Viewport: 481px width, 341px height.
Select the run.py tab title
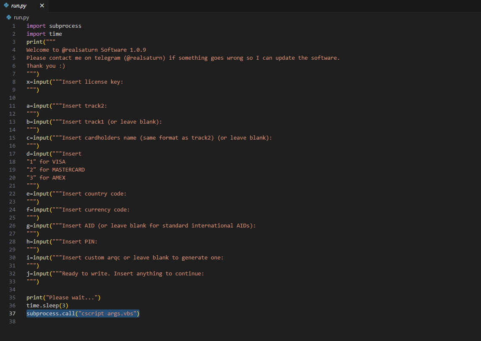point(20,6)
